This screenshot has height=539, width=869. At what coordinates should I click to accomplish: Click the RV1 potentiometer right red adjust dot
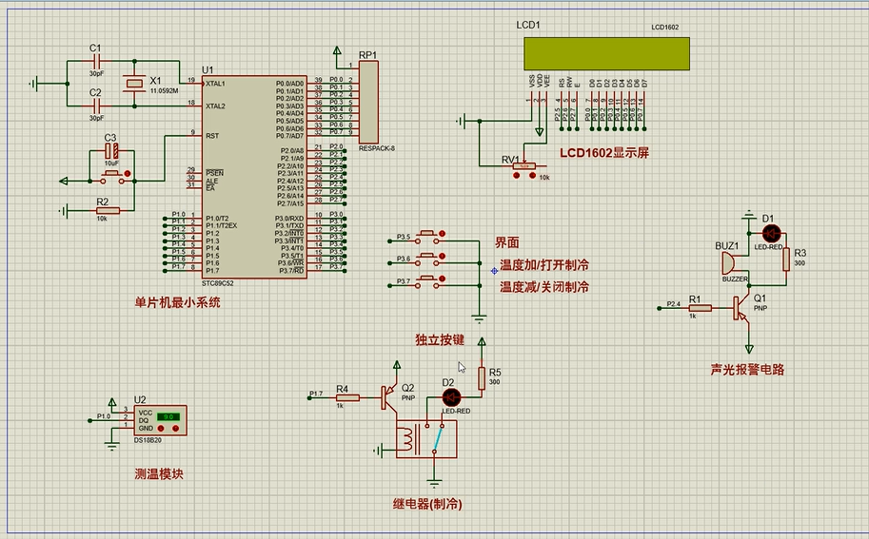(x=530, y=177)
